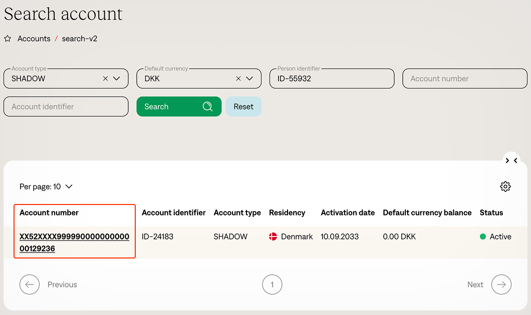Open the Per page dropdown
This screenshot has width=531, height=315.
tap(46, 186)
